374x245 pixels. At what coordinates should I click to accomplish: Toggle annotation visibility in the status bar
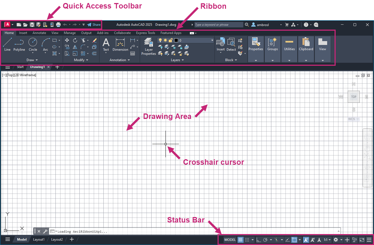(x=306, y=240)
